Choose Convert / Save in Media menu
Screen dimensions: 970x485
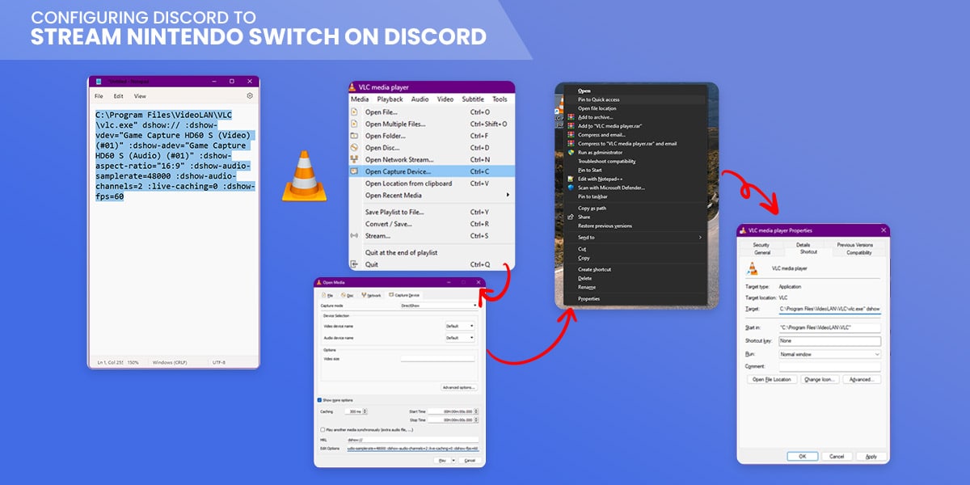[388, 224]
